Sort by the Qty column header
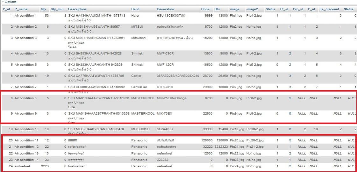357x172 pixels. (x=43, y=9)
